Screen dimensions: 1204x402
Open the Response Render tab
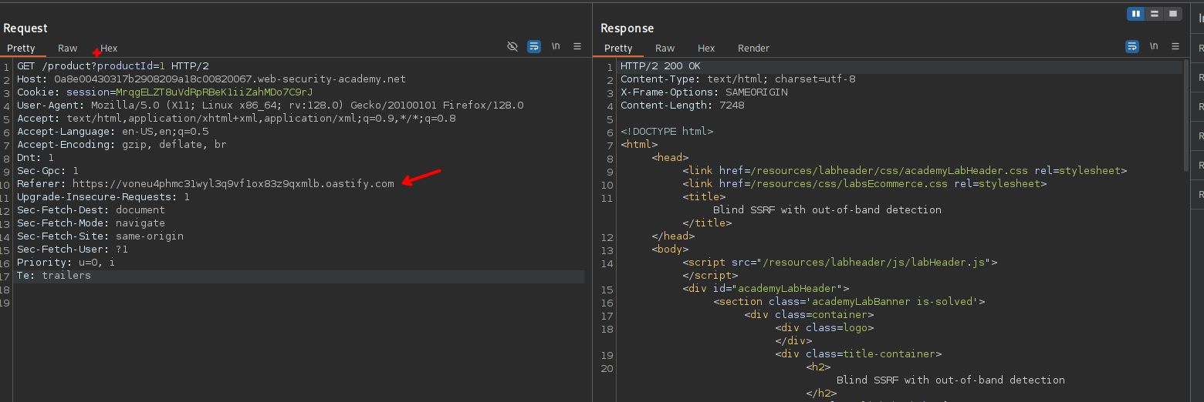tap(753, 49)
